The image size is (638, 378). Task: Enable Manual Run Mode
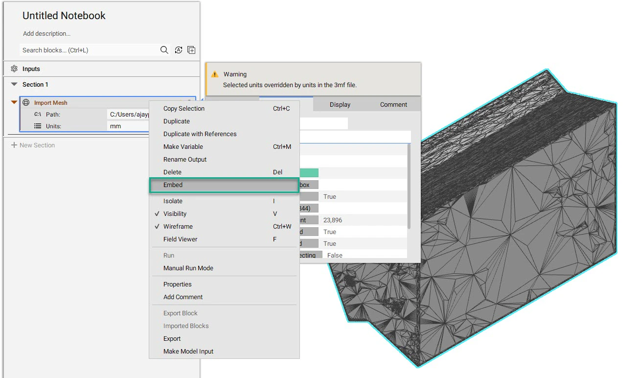pyautogui.click(x=188, y=268)
